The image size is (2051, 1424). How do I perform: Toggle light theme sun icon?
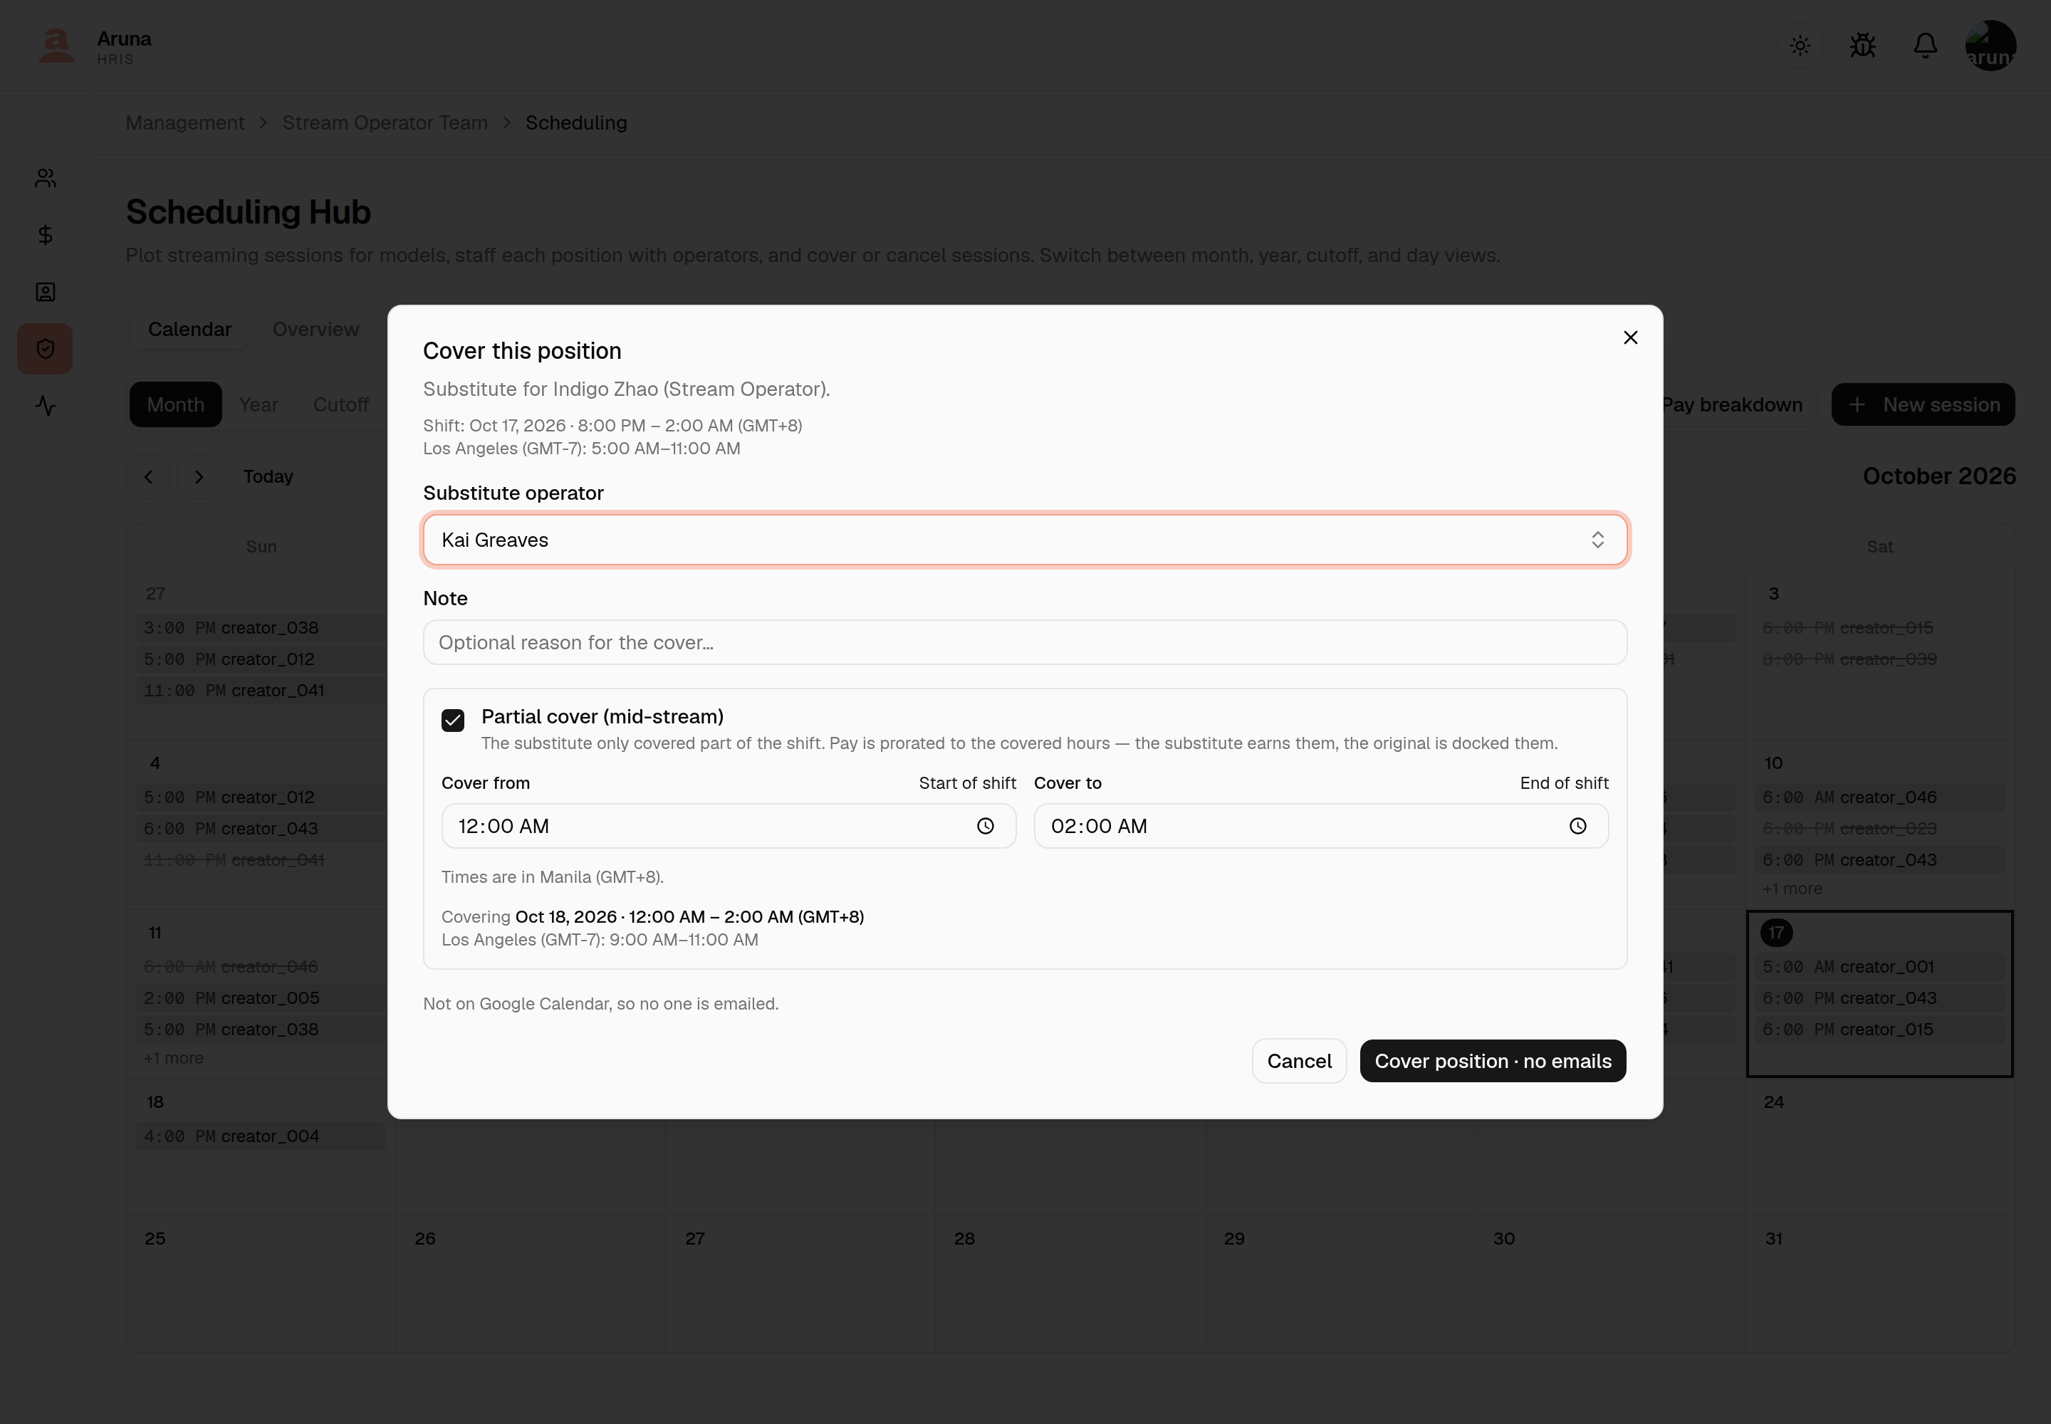click(1800, 46)
